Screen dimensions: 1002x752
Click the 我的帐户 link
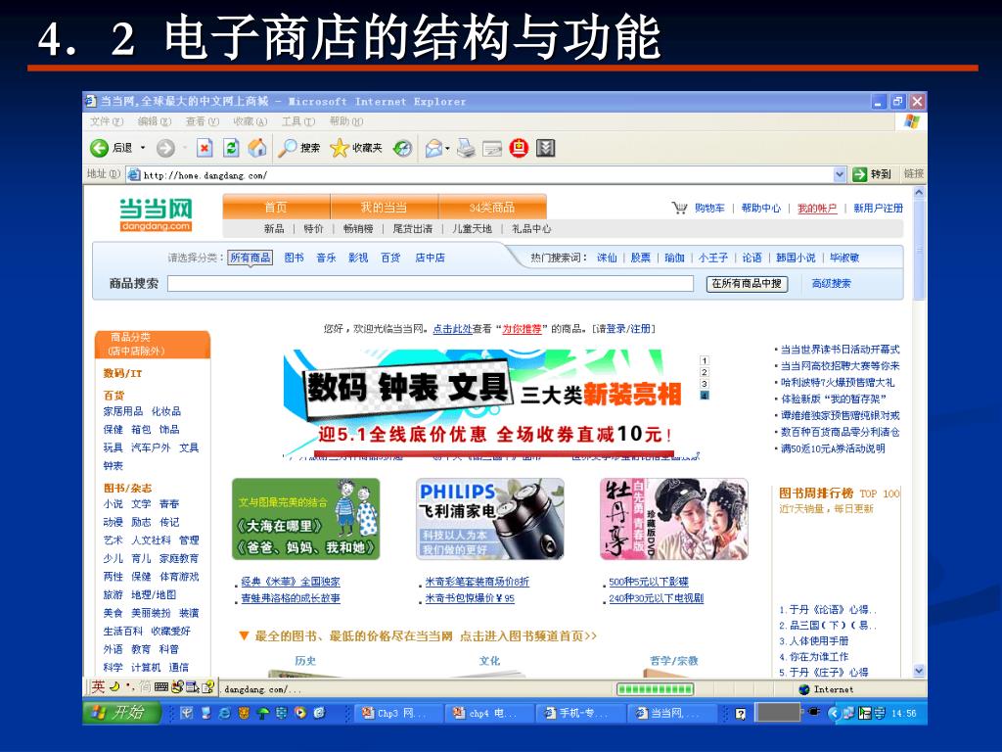817,208
